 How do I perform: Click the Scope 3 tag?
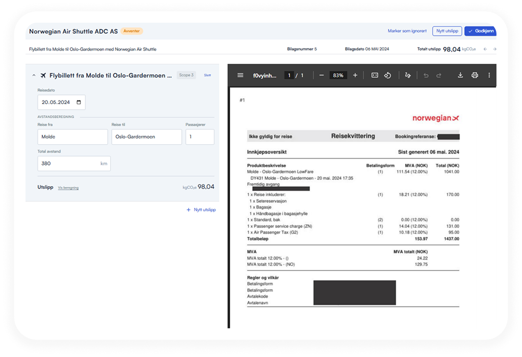[186, 75]
